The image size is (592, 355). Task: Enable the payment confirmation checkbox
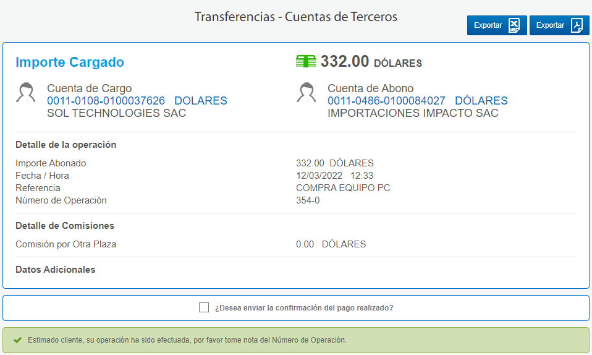[x=204, y=307]
